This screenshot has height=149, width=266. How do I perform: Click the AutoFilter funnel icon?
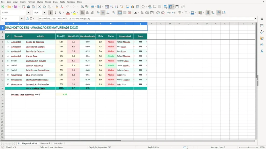(122, 7)
